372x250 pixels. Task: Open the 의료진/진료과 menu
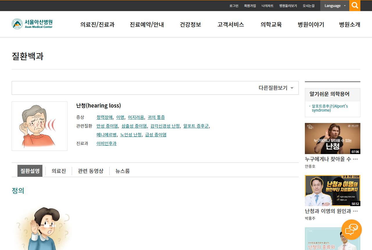pos(97,24)
